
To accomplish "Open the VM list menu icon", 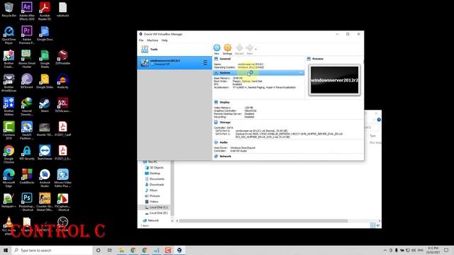I will (205, 63).
